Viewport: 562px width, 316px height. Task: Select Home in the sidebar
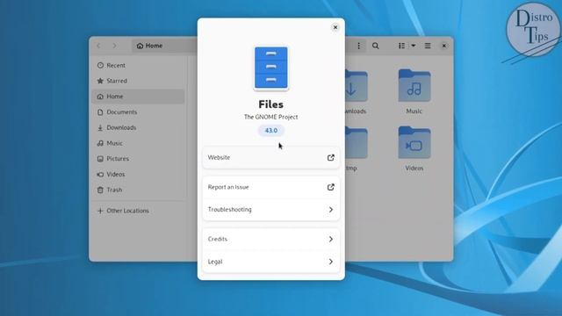click(139, 97)
